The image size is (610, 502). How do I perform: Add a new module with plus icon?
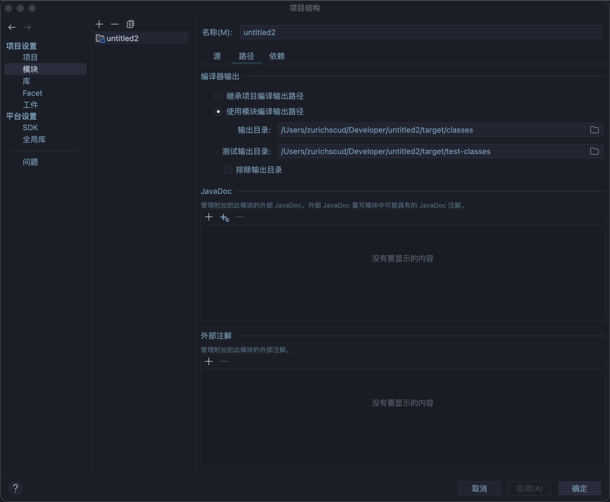click(x=99, y=24)
